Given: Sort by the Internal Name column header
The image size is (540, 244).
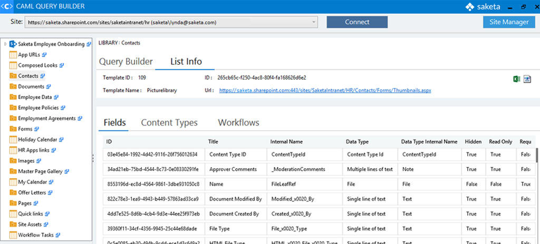Looking at the screenshot, I should pyautogui.click(x=286, y=141).
